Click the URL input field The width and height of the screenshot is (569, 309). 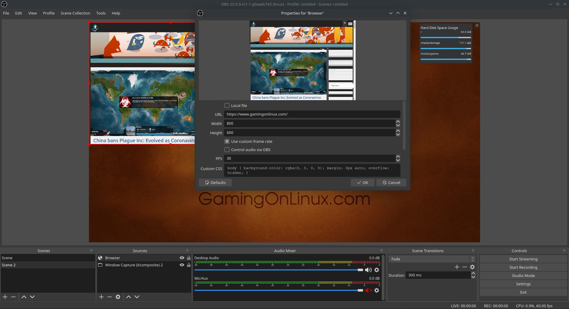coord(312,114)
